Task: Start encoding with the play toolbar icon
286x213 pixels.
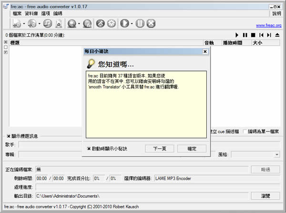Action: (x=124, y=23)
